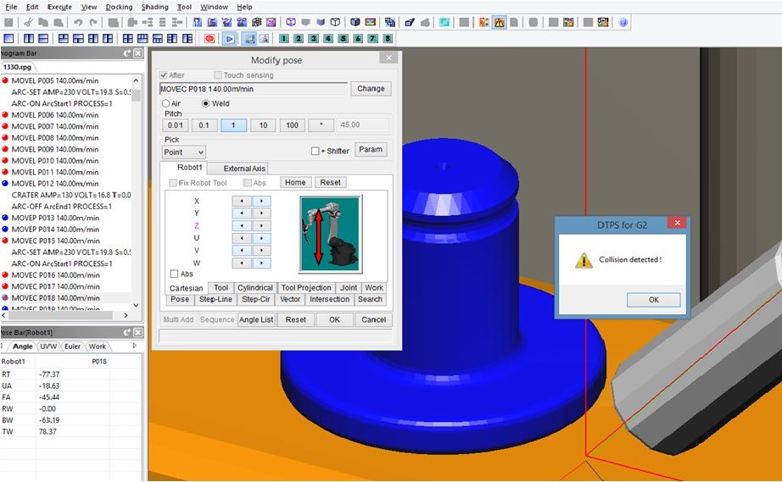Decrease the X axis with left arrow
This screenshot has height=482, width=782.
point(242,202)
